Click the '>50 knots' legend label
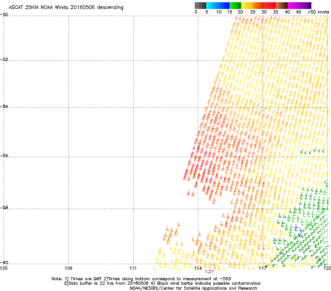The image size is (331, 291). (x=318, y=12)
